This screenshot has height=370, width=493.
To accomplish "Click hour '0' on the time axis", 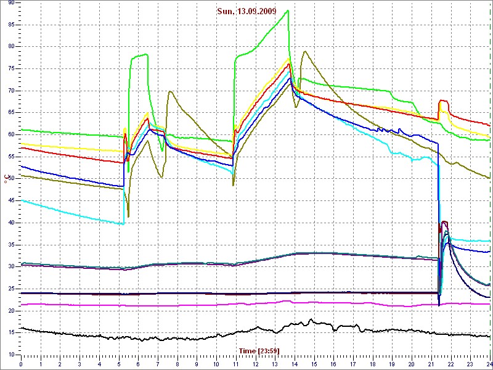I will coord(21,364).
